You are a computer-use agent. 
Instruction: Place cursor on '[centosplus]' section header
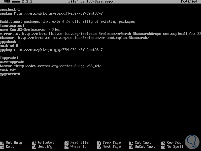[x=12, y=26]
